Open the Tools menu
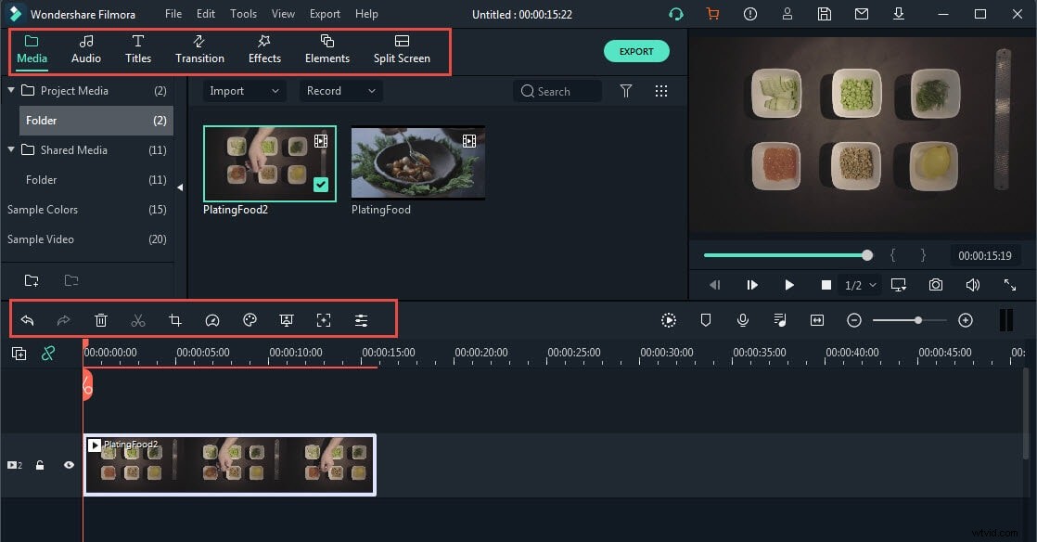This screenshot has height=542, width=1037. (243, 13)
